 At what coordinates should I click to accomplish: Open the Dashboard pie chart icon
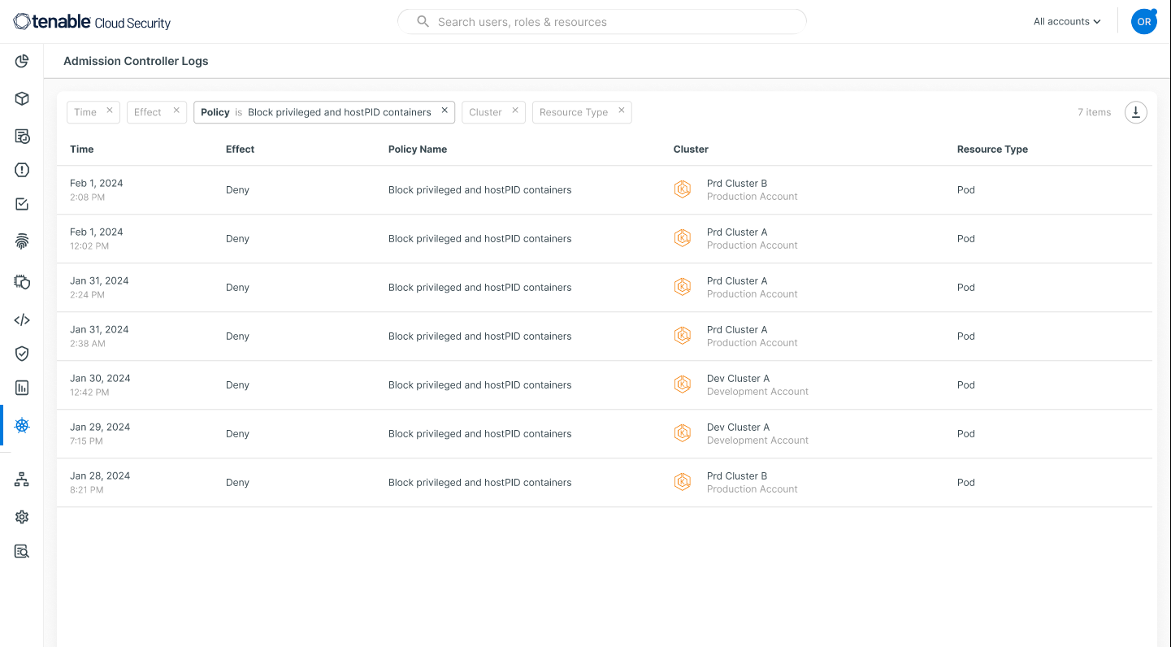22,61
